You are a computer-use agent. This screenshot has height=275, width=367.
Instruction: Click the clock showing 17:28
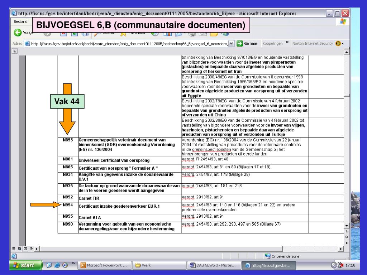351,265
